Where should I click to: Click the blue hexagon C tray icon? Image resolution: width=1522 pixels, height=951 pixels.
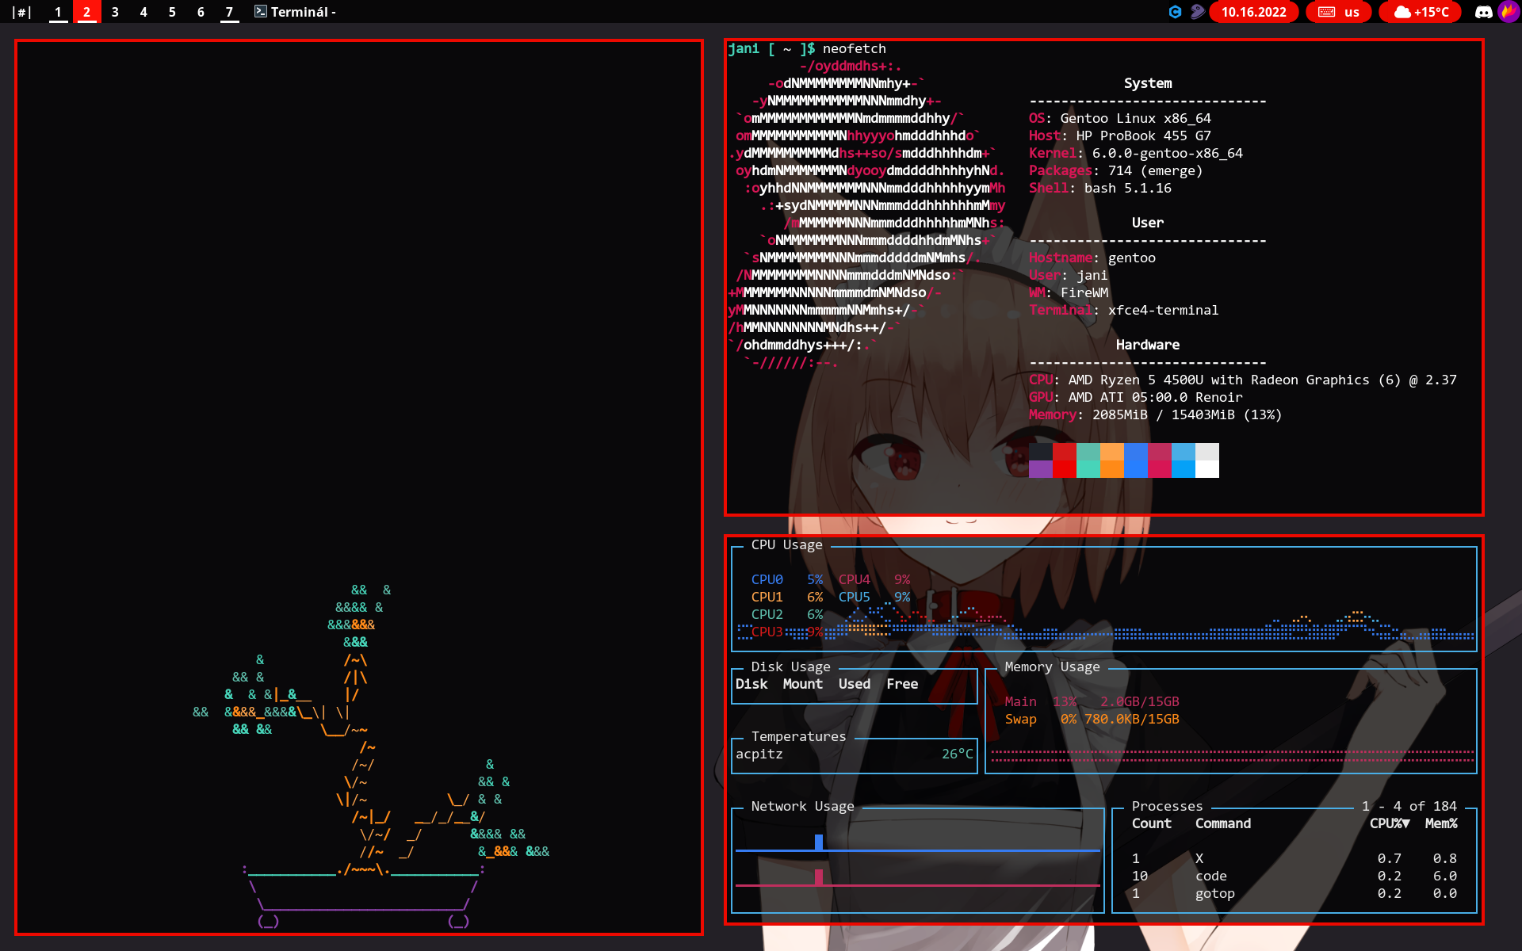1176,12
